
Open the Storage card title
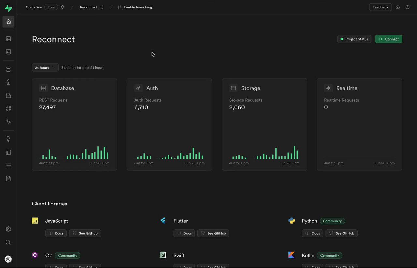click(x=251, y=88)
